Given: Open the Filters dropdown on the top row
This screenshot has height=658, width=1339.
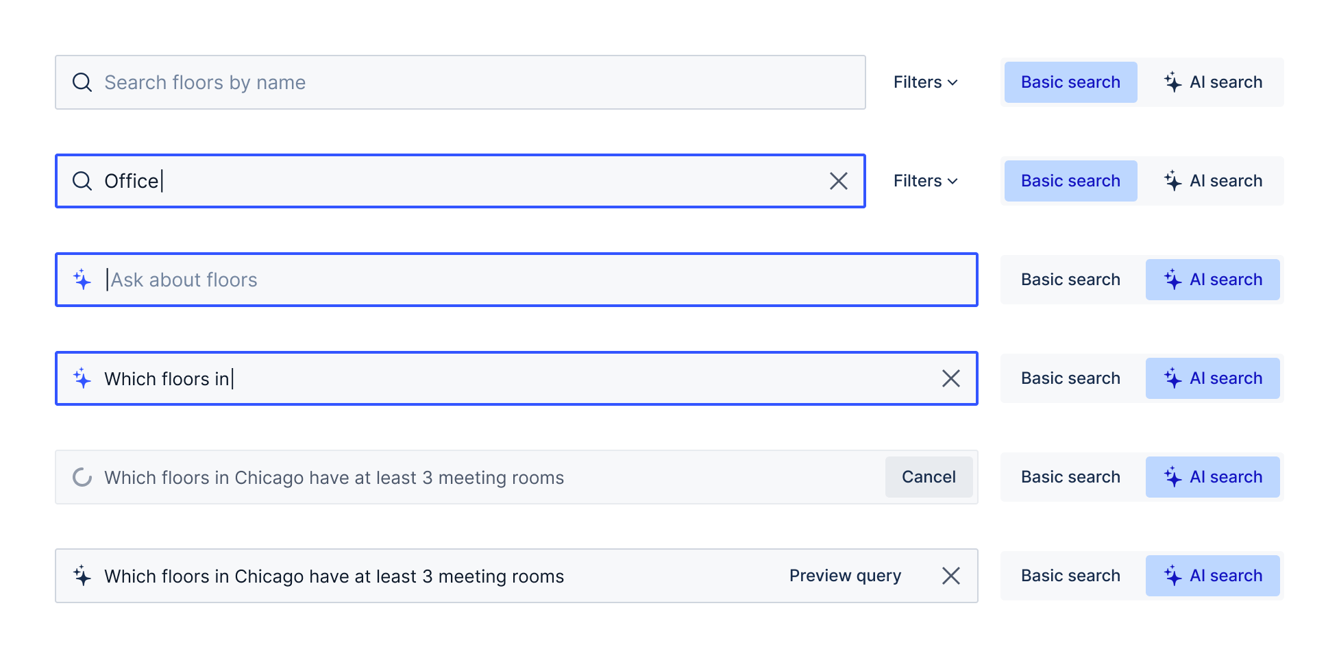Looking at the screenshot, I should pos(925,82).
